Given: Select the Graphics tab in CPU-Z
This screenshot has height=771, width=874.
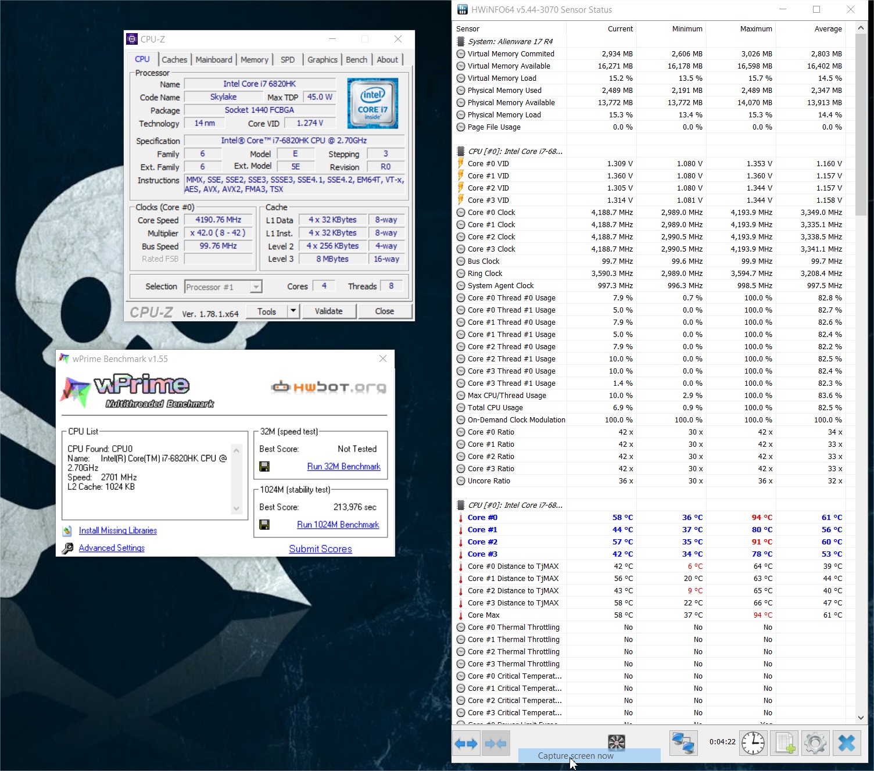Looking at the screenshot, I should pos(323,59).
